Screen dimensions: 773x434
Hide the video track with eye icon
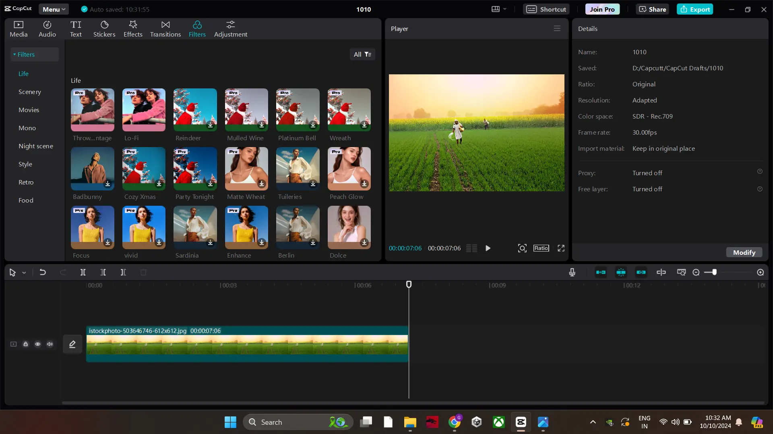37,344
